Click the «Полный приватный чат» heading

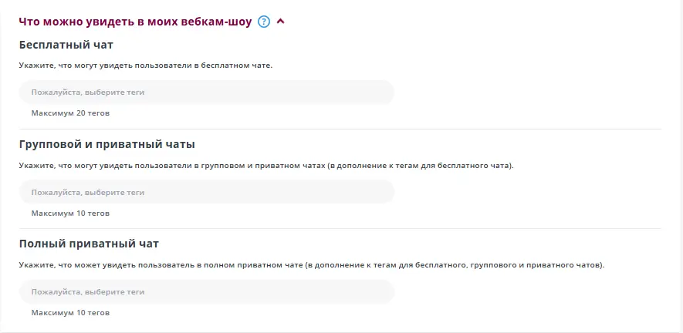89,244
